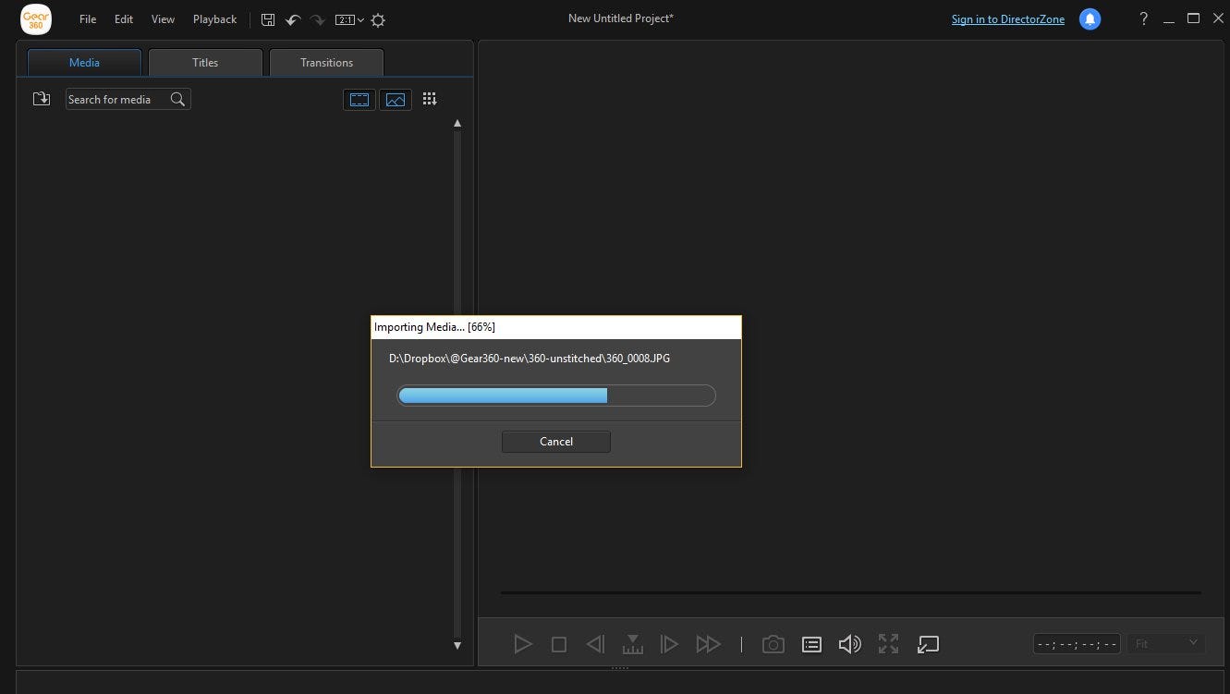Switch to the Titles tab
Viewport: 1230px width, 694px height.
[x=205, y=63]
